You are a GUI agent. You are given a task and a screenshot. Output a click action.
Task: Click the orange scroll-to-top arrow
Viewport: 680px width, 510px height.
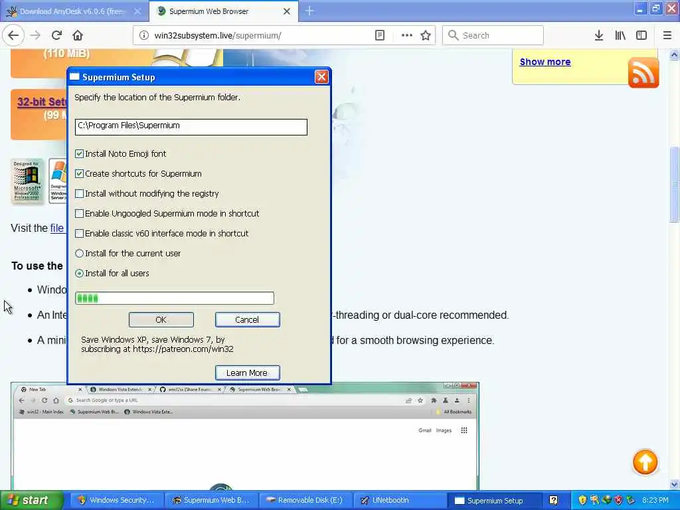point(645,462)
